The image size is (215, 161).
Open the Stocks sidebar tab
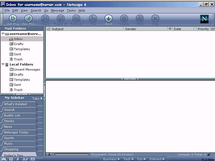(x=19, y=121)
